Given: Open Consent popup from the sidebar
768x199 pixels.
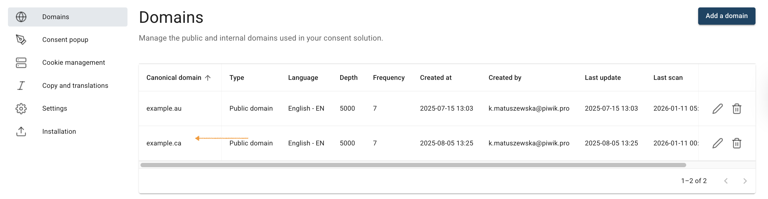Looking at the screenshot, I should [65, 40].
